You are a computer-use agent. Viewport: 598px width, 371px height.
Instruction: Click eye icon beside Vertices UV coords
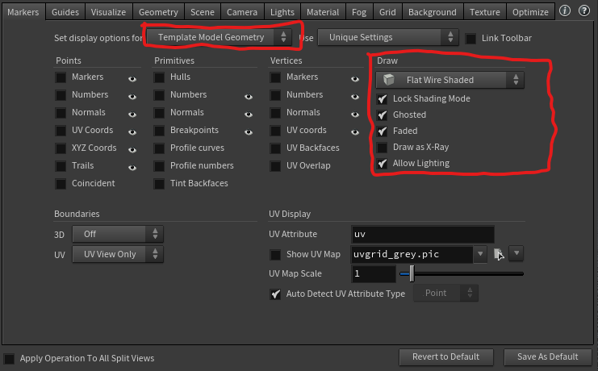[x=354, y=131]
